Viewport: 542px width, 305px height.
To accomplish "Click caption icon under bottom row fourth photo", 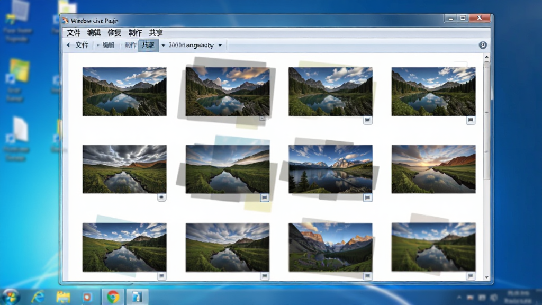I will [471, 276].
